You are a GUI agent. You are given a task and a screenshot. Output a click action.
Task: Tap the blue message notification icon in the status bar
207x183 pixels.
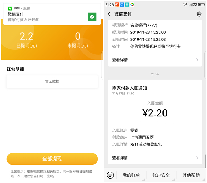(x=122, y=4)
